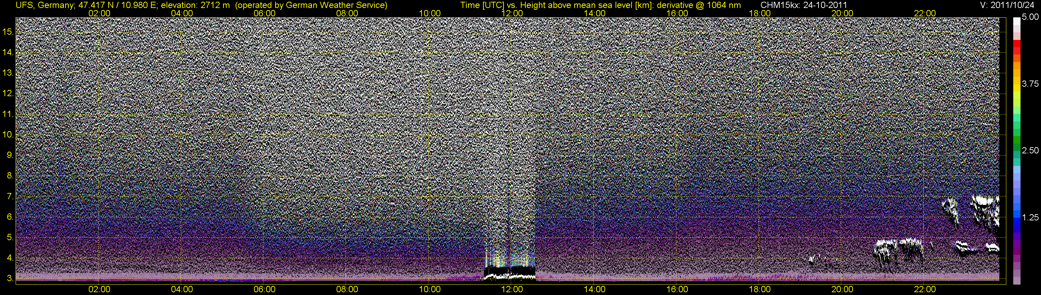Click the height axis label '4.'

click(10, 258)
